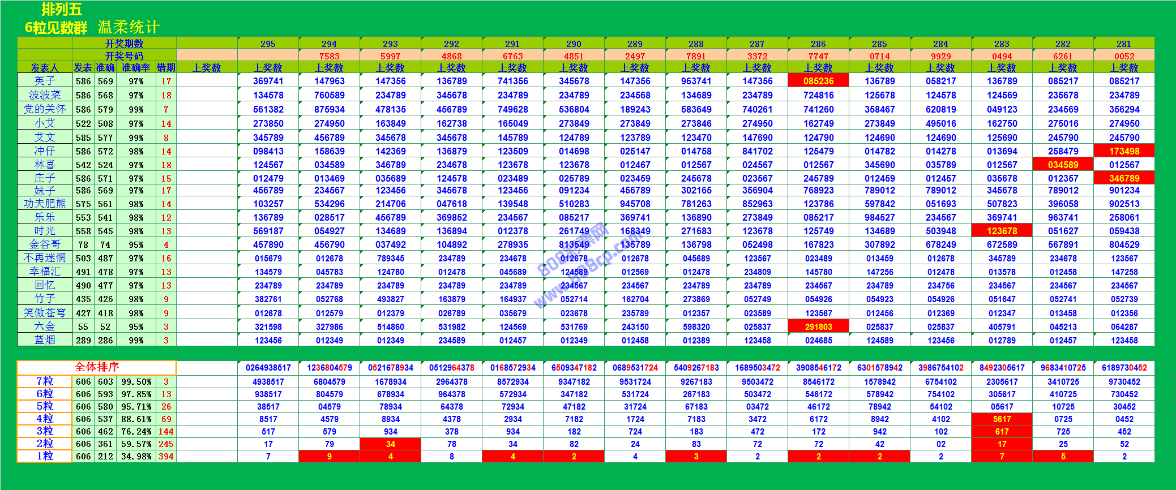
Task: Click winning number 7583 under period 294
Action: click(x=329, y=56)
